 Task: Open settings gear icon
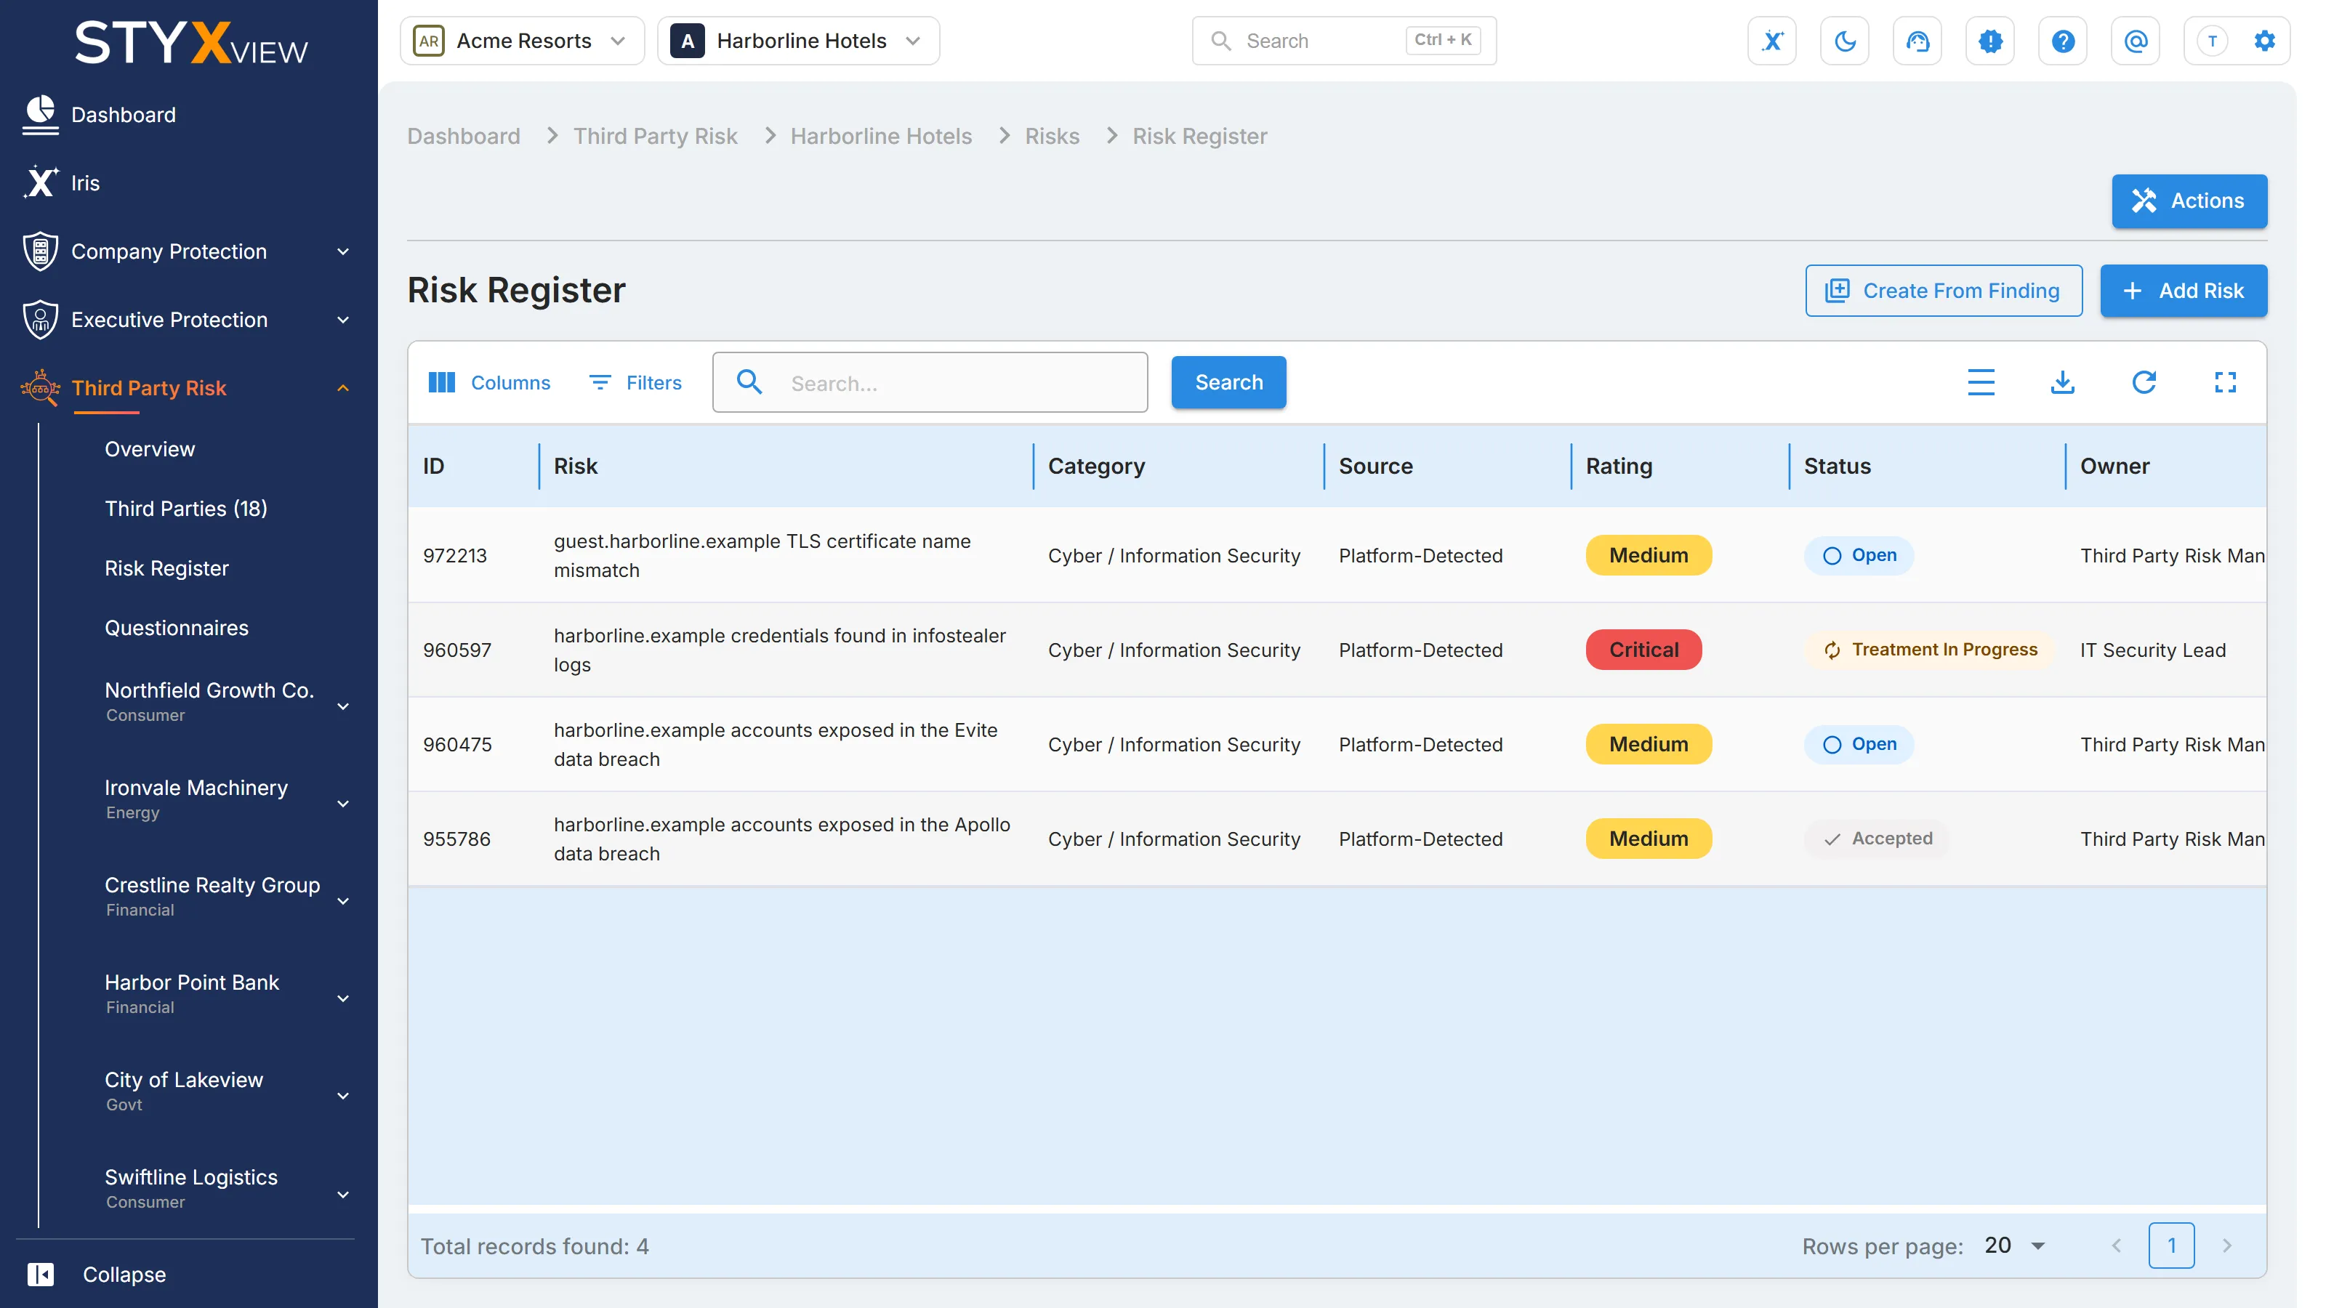coord(2265,41)
